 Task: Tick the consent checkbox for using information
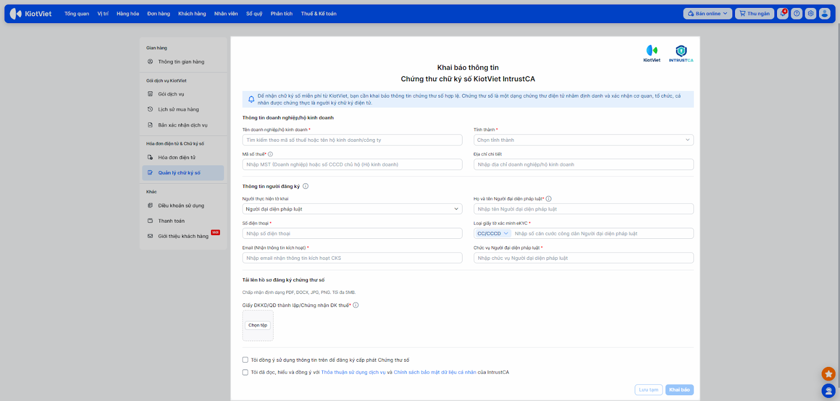pyautogui.click(x=245, y=360)
